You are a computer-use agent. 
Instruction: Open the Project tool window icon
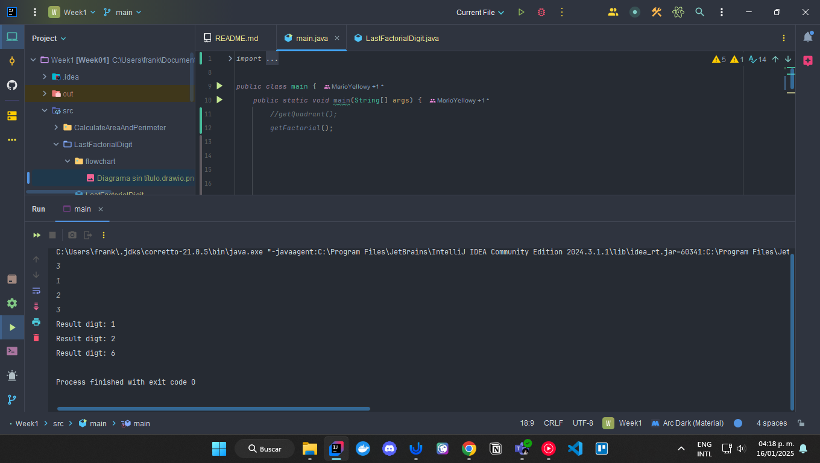coord(12,37)
